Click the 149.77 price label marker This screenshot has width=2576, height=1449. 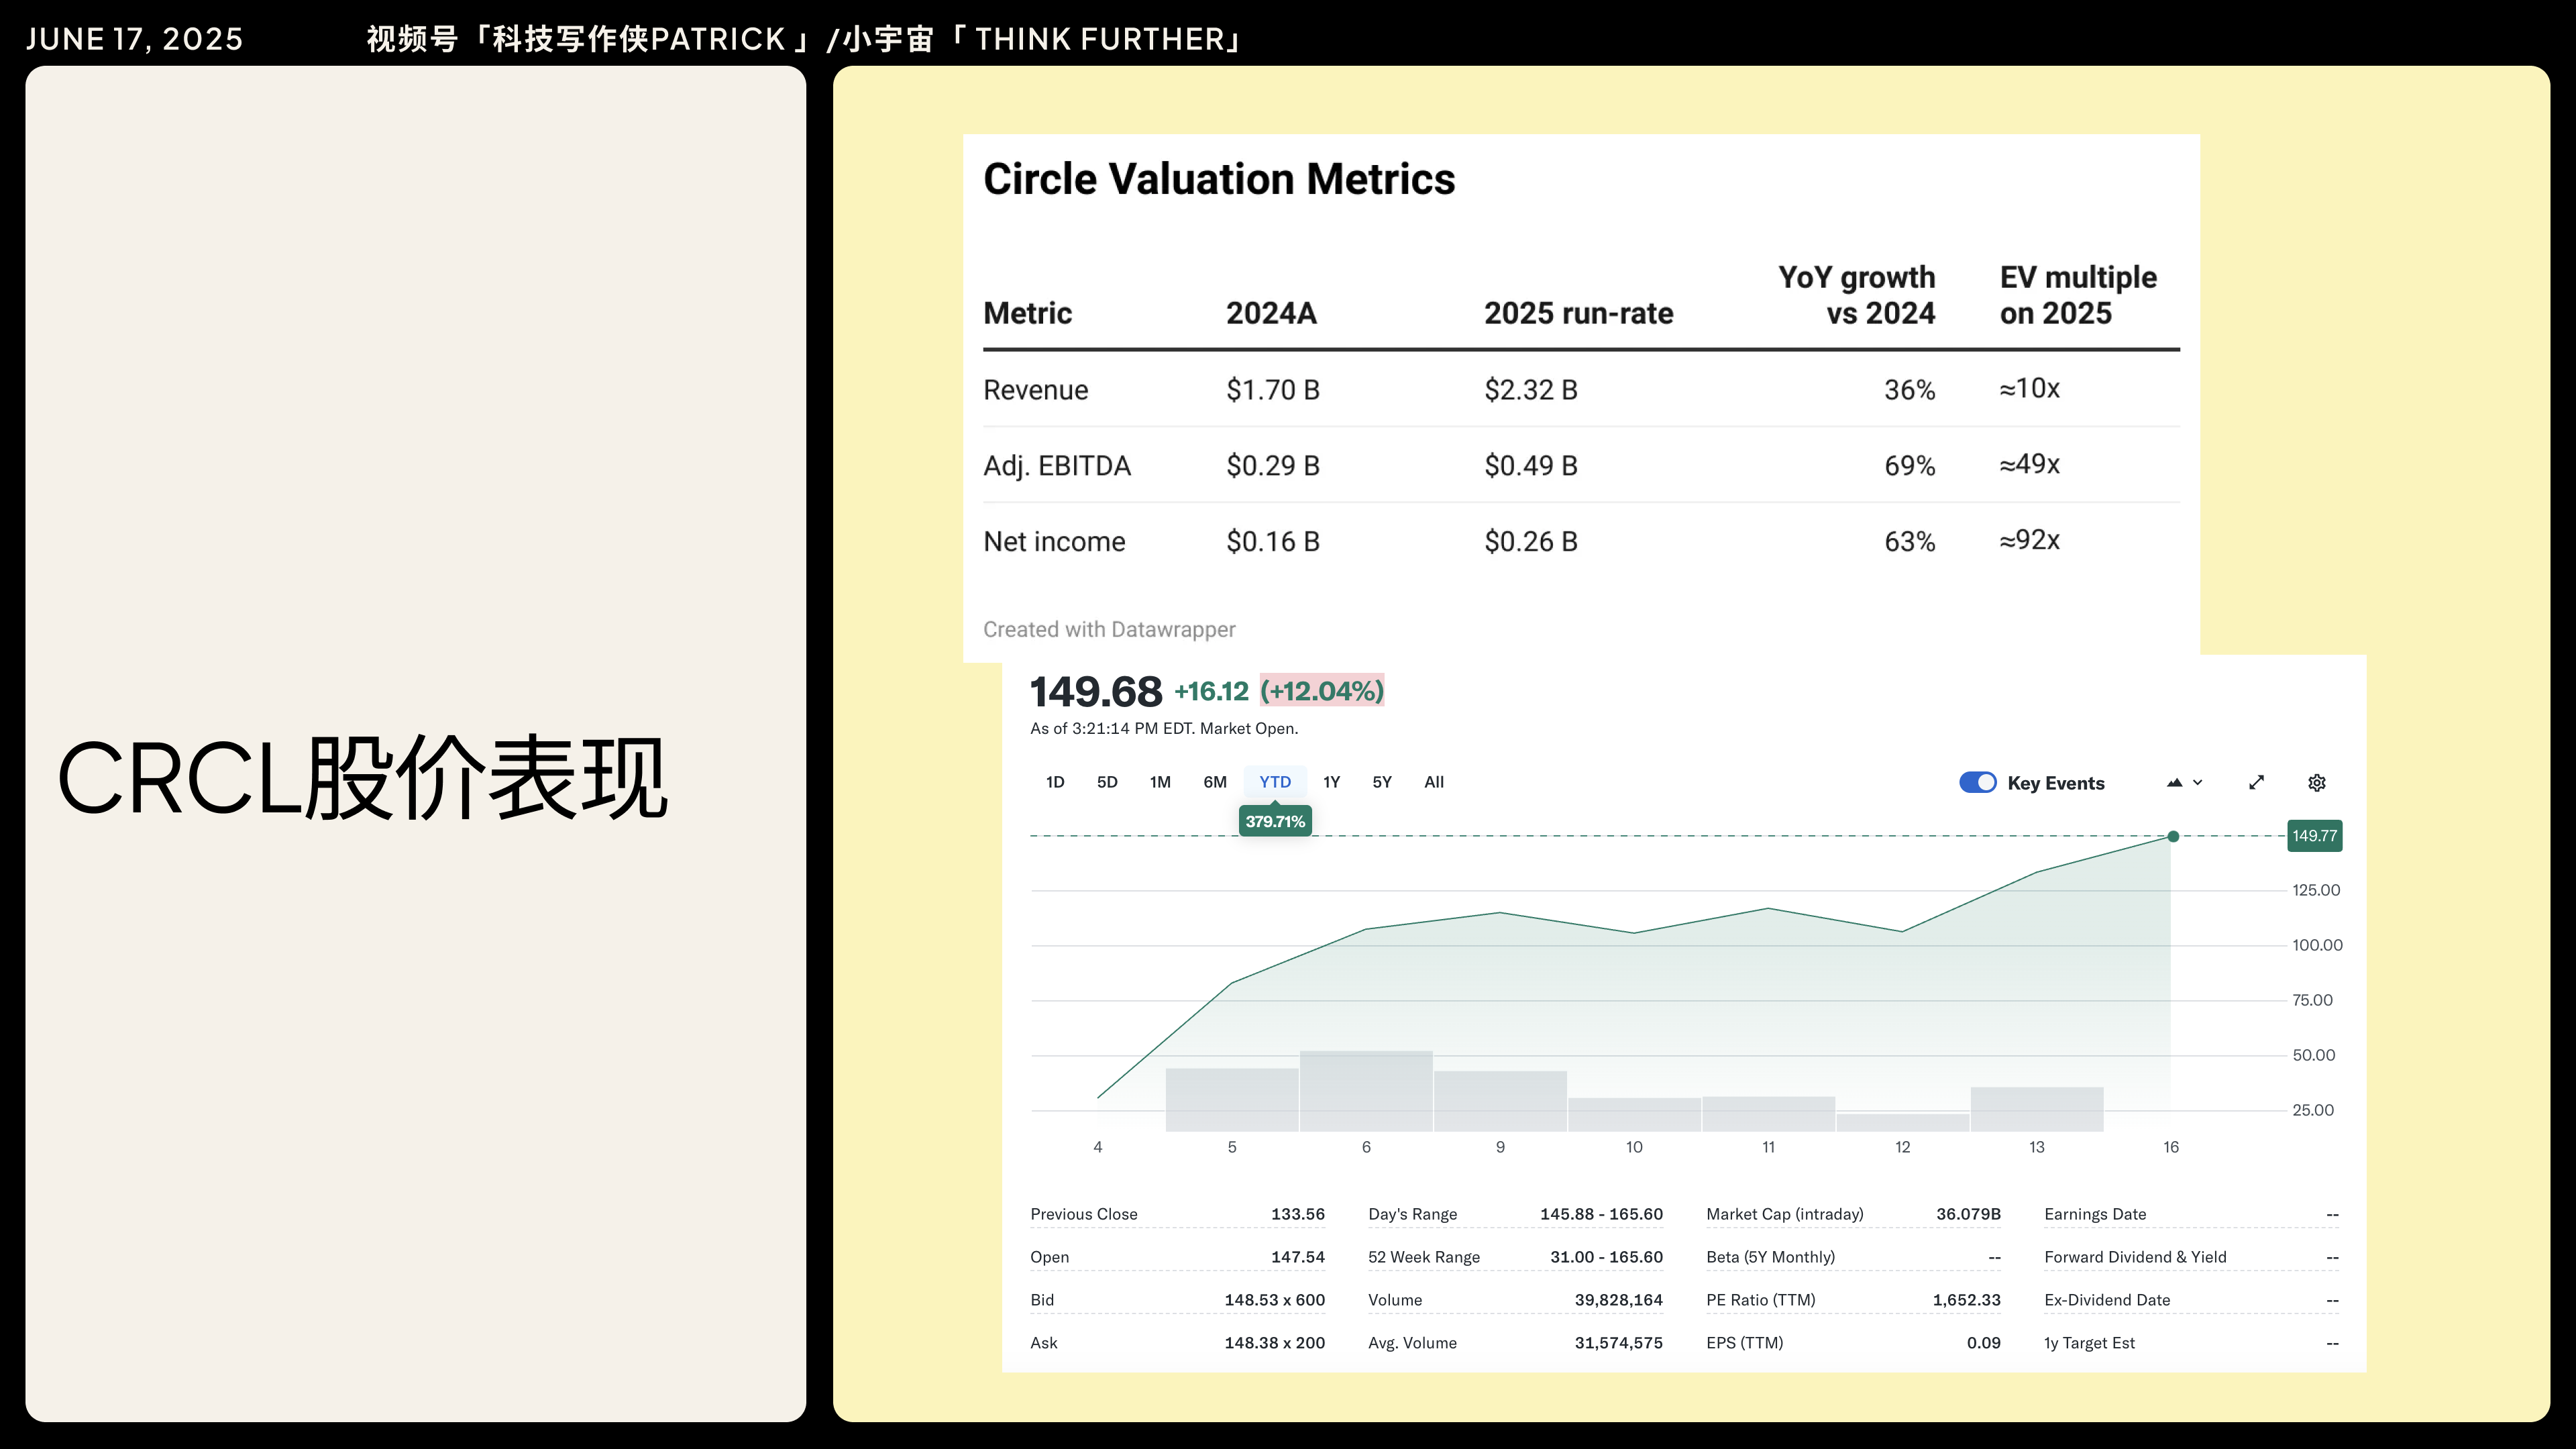click(x=2314, y=836)
